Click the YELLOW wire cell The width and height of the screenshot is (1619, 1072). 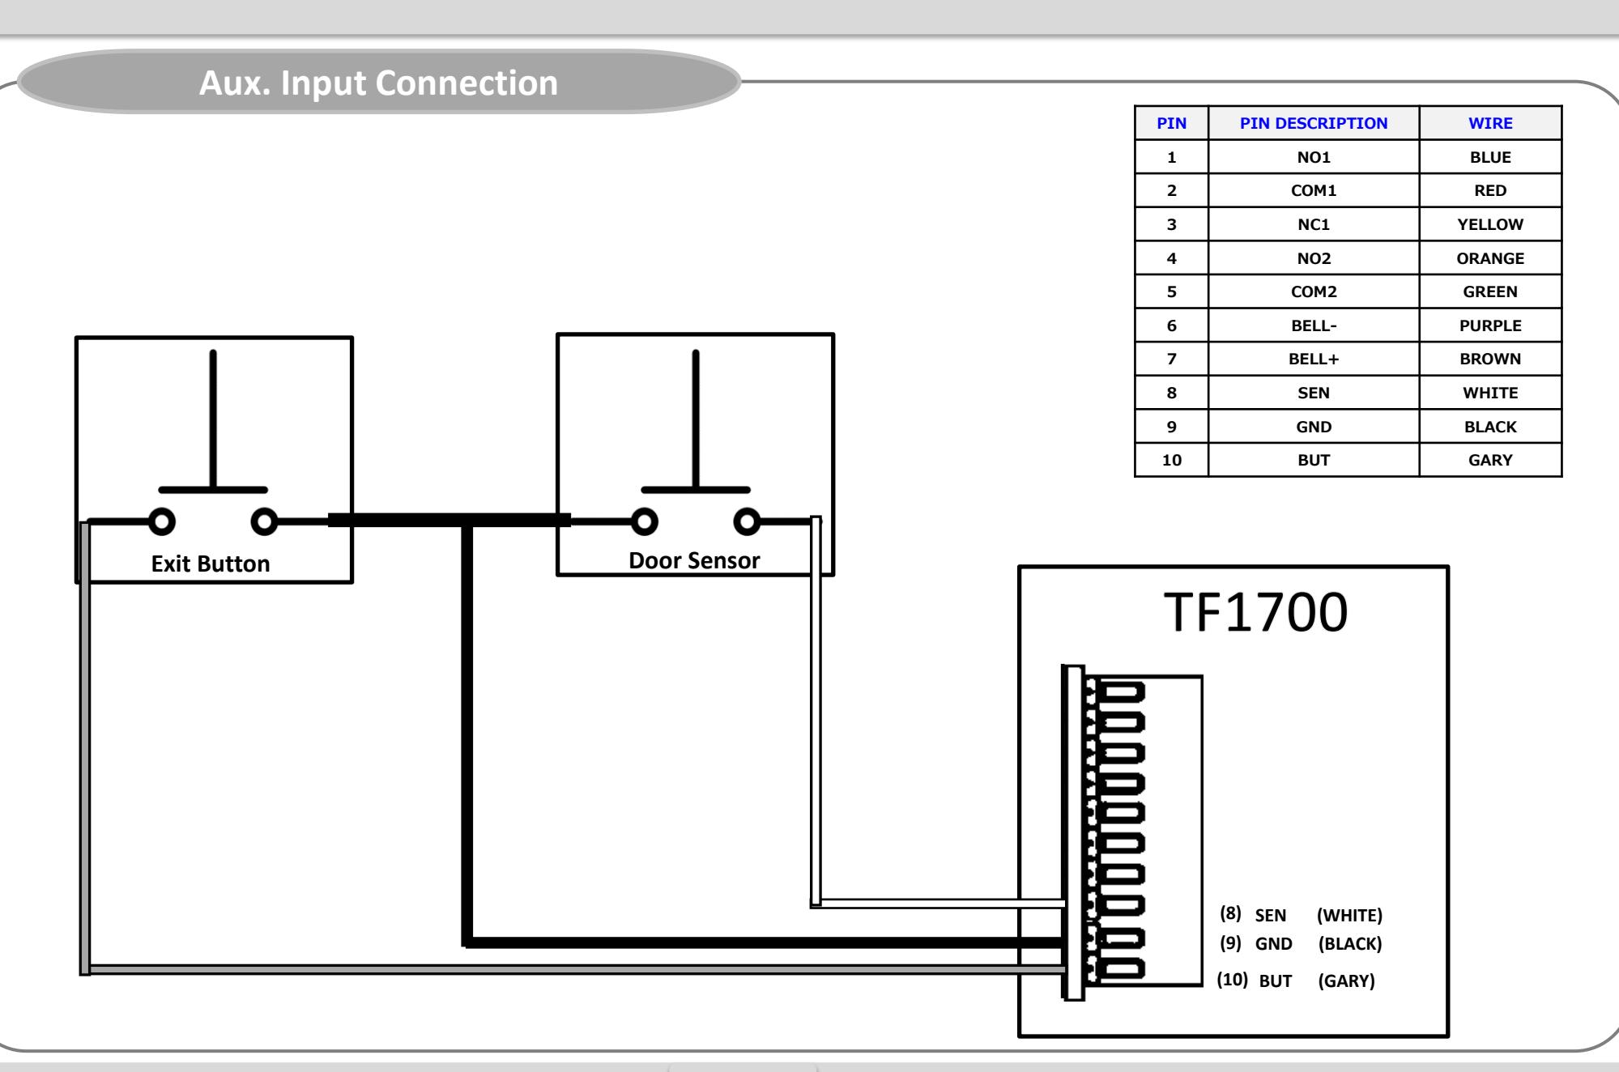pyautogui.click(x=1490, y=224)
